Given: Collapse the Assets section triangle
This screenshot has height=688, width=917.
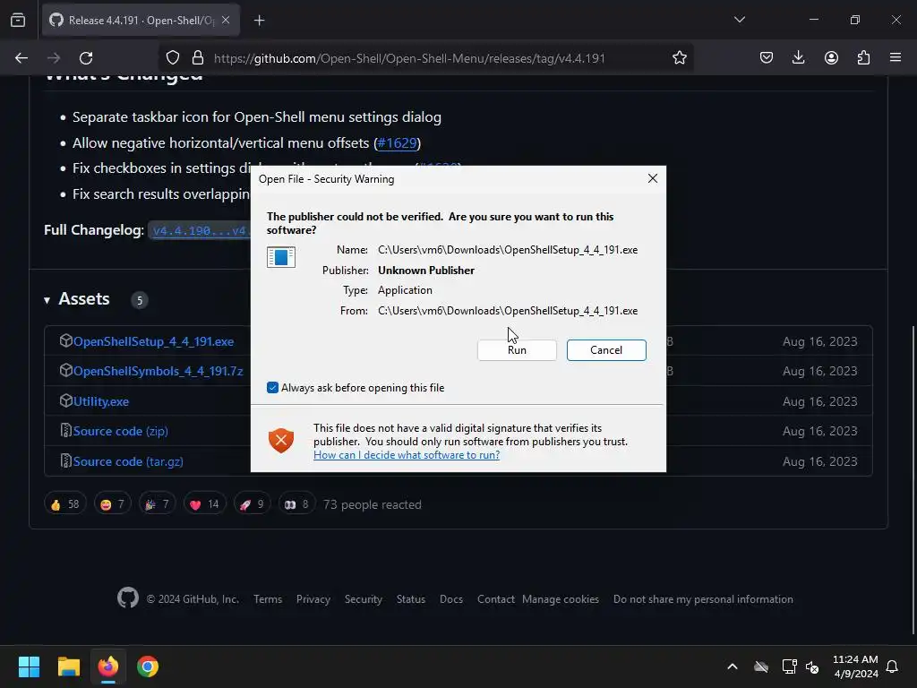Looking at the screenshot, I should pyautogui.click(x=47, y=300).
